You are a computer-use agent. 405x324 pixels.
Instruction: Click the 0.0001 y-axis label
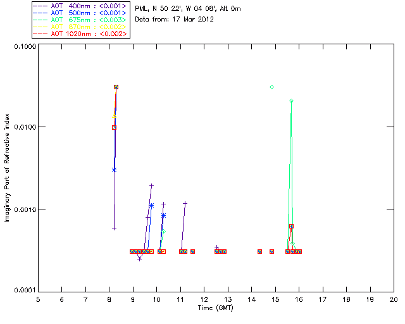pos(25,290)
